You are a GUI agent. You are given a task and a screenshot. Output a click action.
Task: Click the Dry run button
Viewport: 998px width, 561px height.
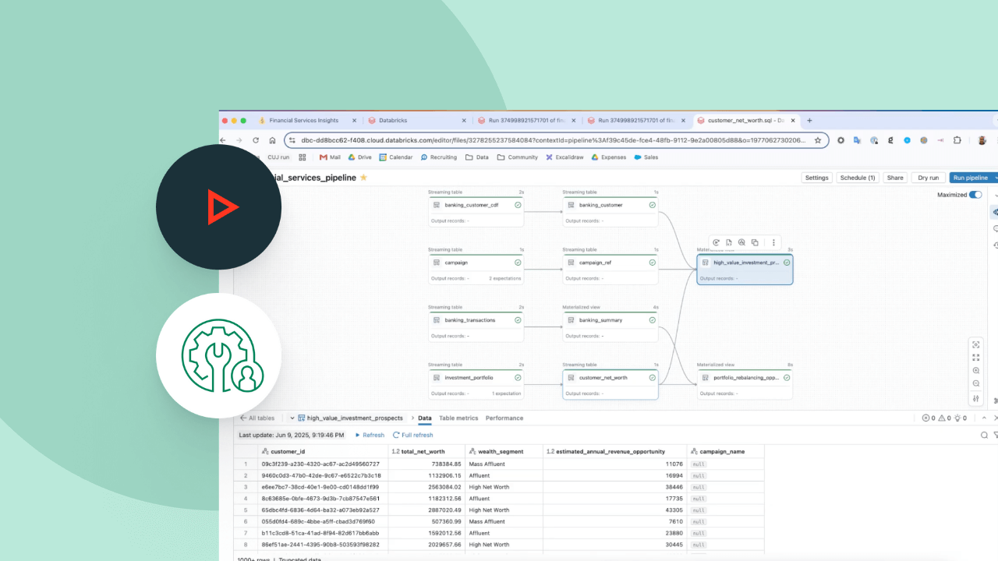[928, 178]
